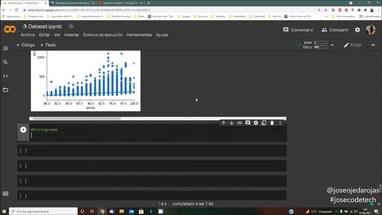
Task: Add a text cell with + Texto
Action: pyautogui.click(x=48, y=45)
